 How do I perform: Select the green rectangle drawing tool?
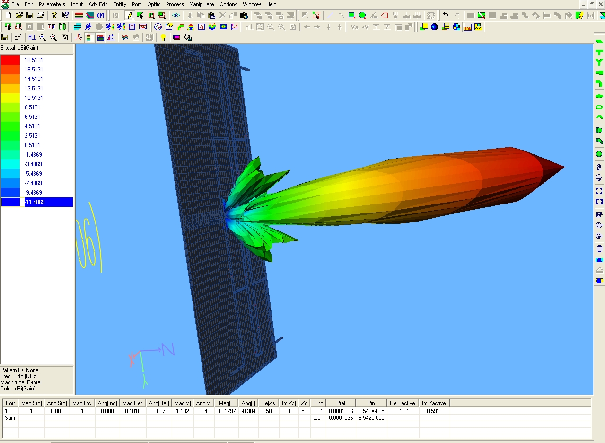coord(352,15)
